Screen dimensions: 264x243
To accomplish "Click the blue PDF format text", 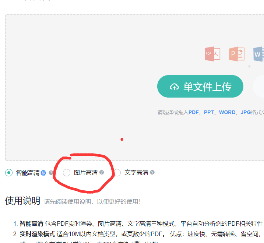I will [194, 112].
